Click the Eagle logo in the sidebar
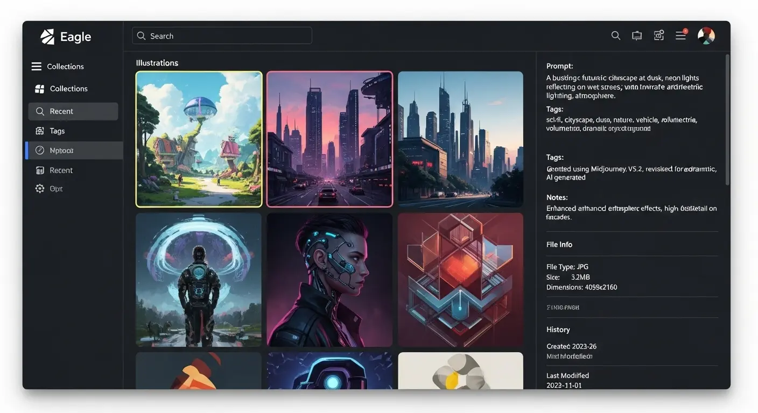 pyautogui.click(x=47, y=37)
